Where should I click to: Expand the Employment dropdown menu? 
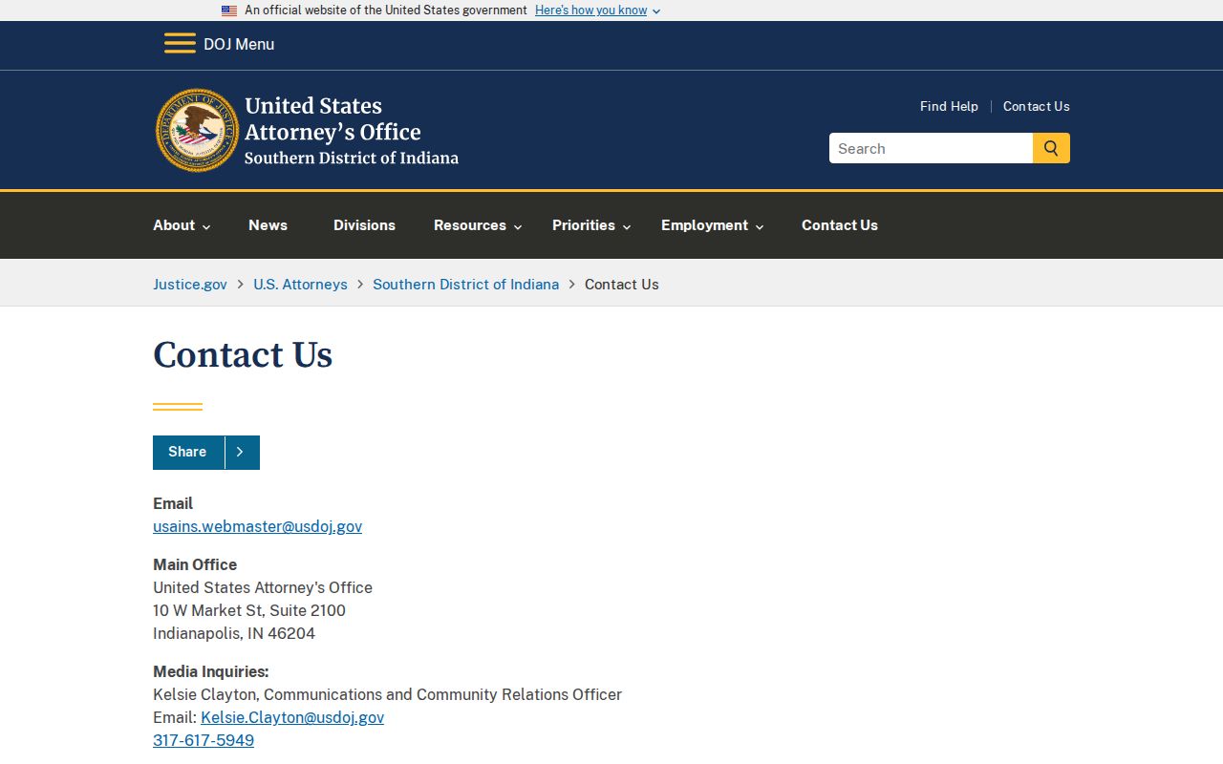tap(712, 225)
